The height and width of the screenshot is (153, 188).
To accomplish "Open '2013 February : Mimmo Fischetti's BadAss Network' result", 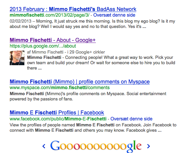I will [73, 9].
